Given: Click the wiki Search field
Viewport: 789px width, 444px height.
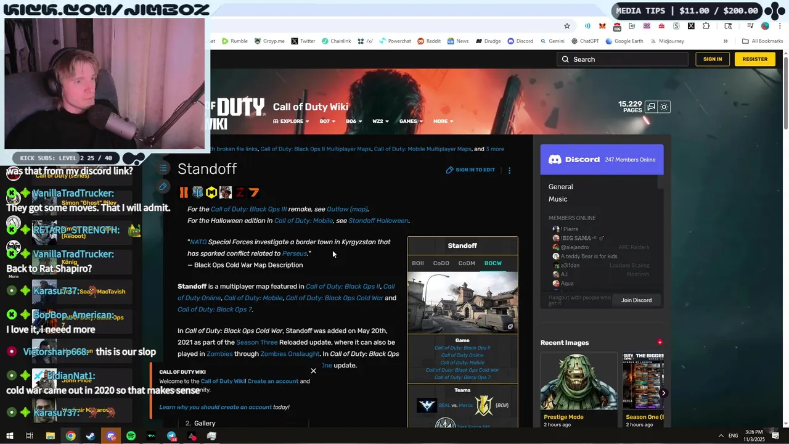Looking at the screenshot, I should click(x=622, y=59).
